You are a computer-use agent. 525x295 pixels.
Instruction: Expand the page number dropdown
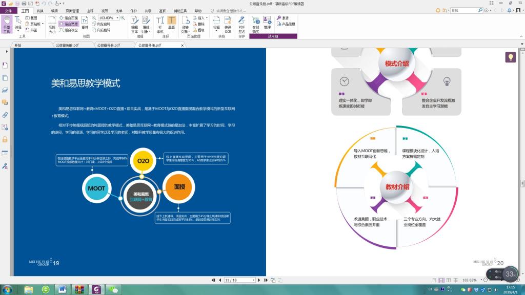click(x=253, y=280)
